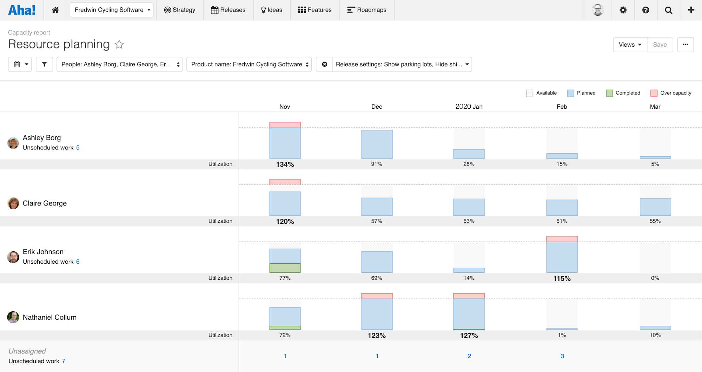Screen dimensions: 702x372
Task: Open the Views dropdown
Action: 630,45
